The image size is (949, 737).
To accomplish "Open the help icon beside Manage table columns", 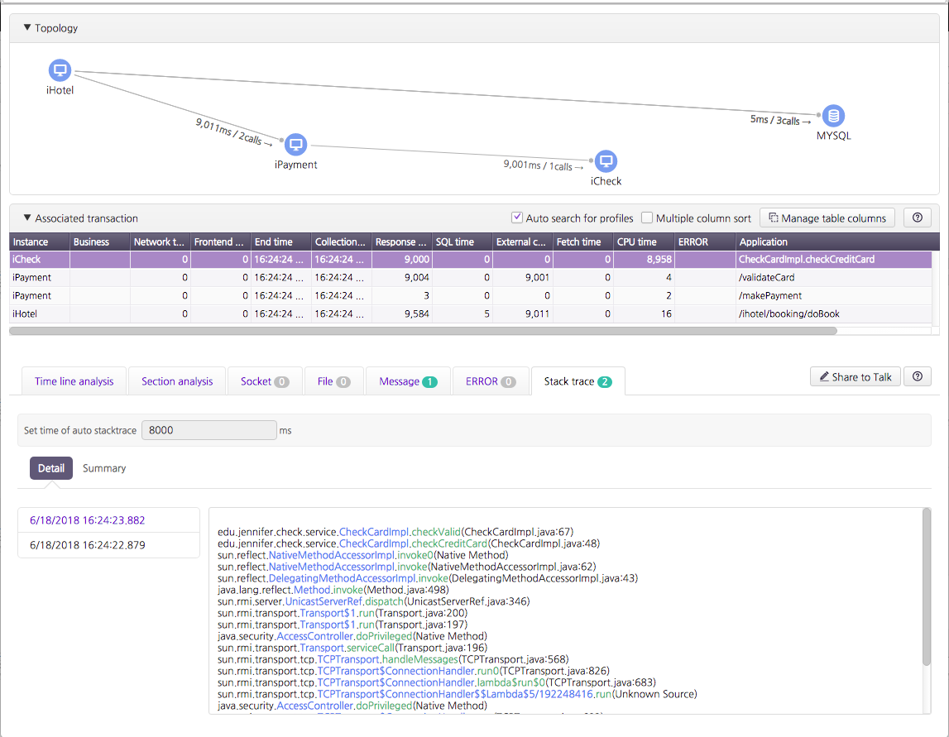I will [x=917, y=218].
